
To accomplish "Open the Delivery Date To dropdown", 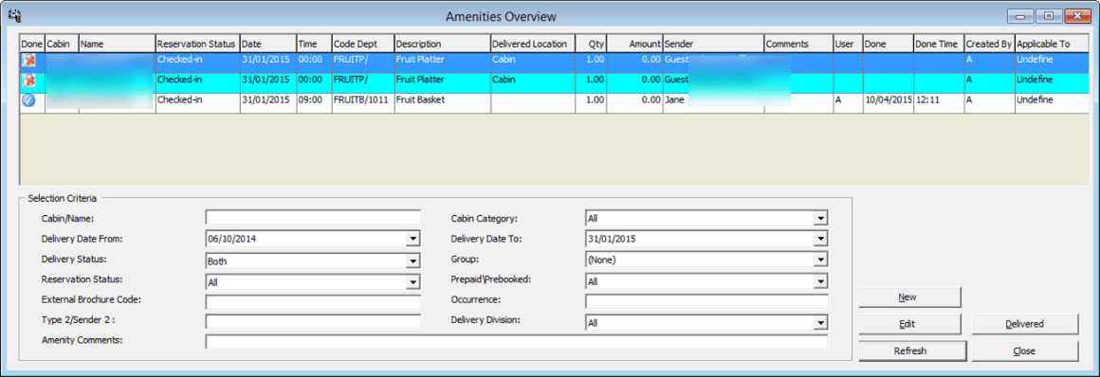I will (820, 239).
